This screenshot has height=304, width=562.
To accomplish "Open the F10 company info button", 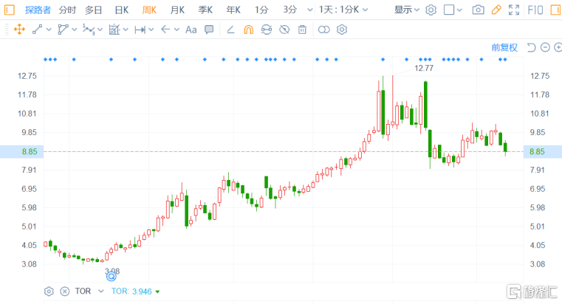I will pos(534,10).
